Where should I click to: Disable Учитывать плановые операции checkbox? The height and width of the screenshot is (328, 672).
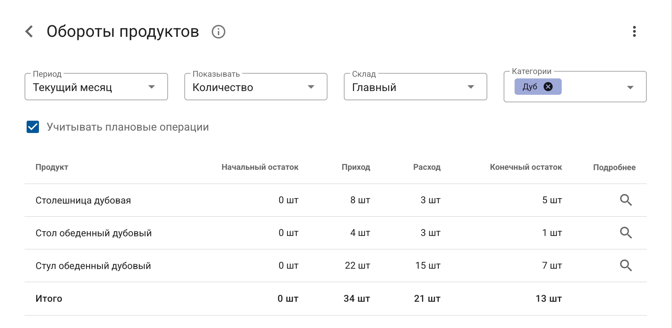click(x=32, y=127)
